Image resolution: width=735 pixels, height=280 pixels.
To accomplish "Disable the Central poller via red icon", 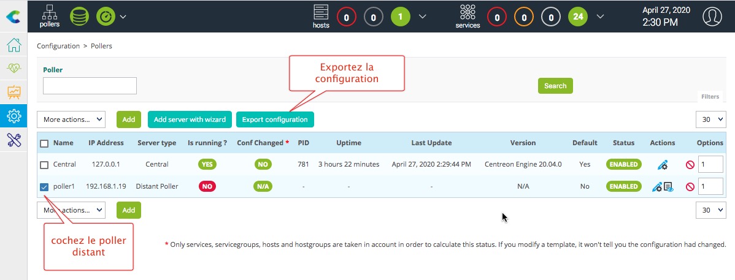I will point(690,165).
